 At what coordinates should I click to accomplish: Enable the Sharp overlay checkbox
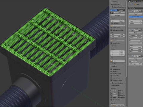coord(119,91)
